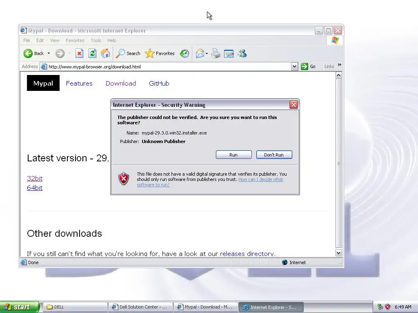Image resolution: width=418 pixels, height=313 pixels.
Task: Click the page scrollbar down arrow
Action: tap(338, 253)
